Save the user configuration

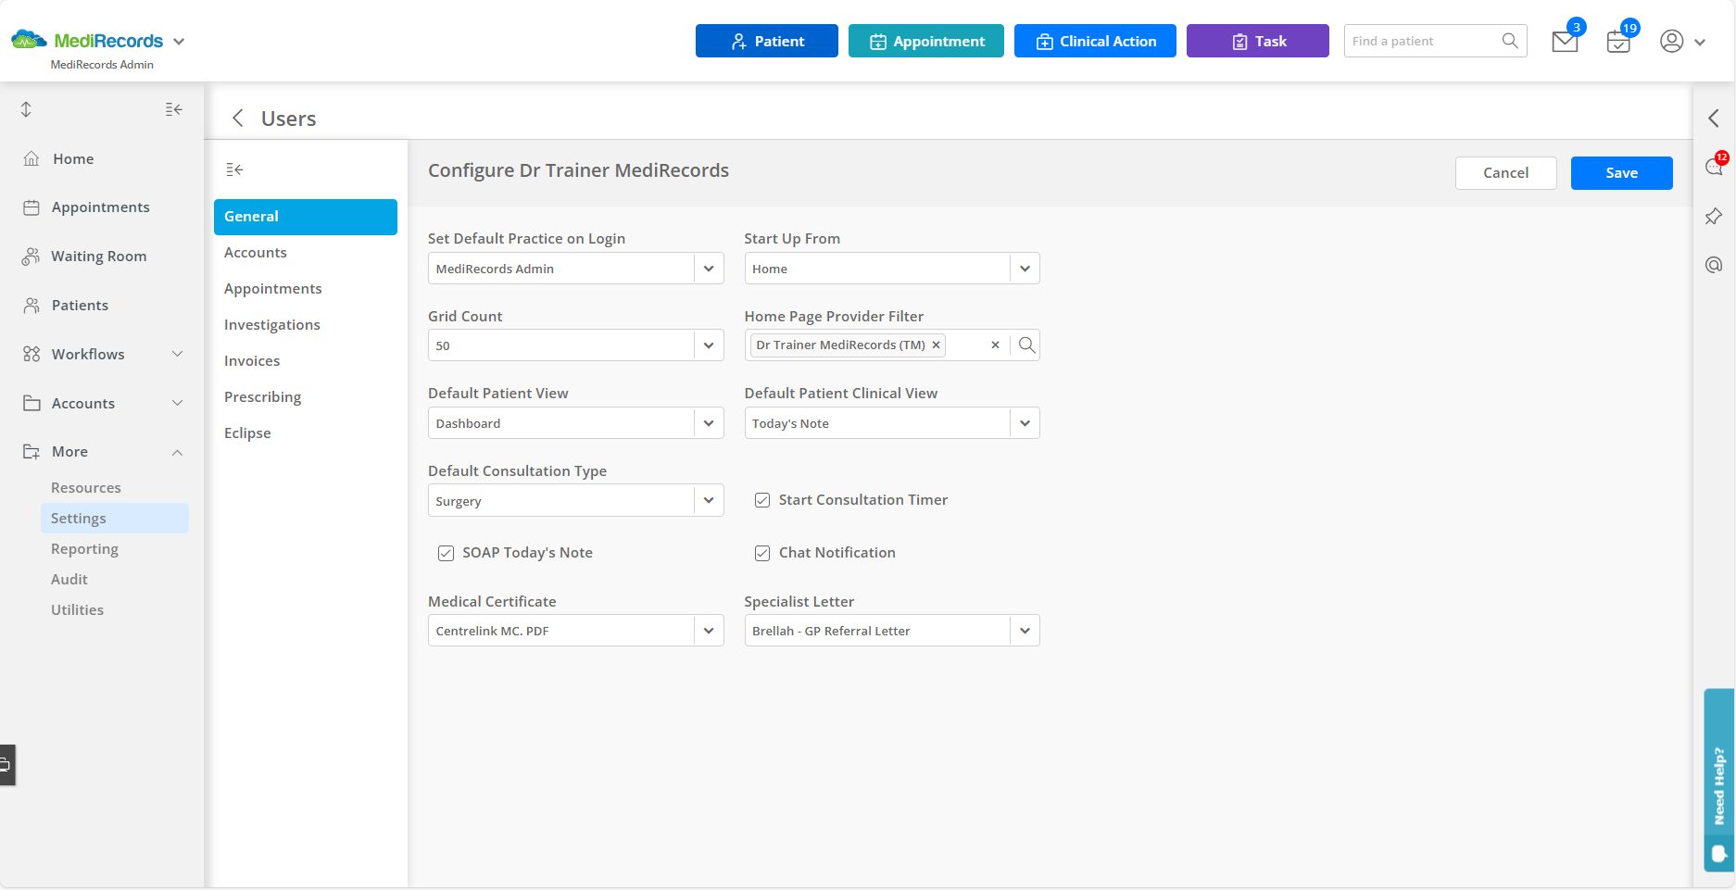pyautogui.click(x=1621, y=173)
